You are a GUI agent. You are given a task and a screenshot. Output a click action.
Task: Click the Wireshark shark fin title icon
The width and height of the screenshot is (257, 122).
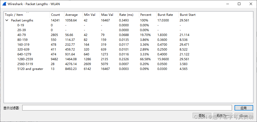click(x=4, y=4)
